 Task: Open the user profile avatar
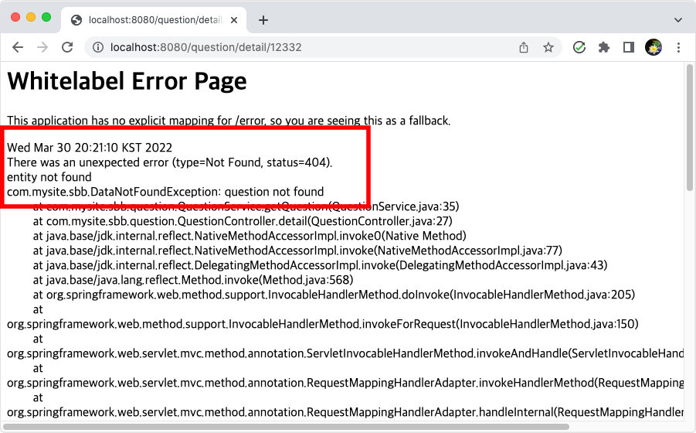click(x=654, y=47)
